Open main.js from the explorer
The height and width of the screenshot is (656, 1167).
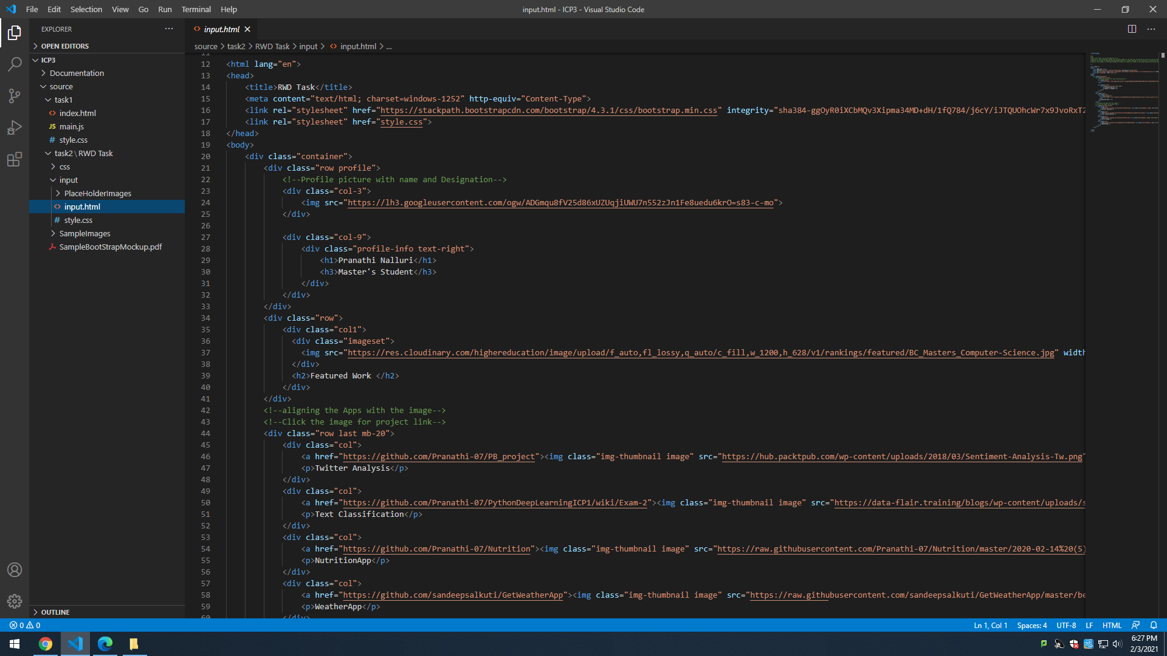[72, 126]
